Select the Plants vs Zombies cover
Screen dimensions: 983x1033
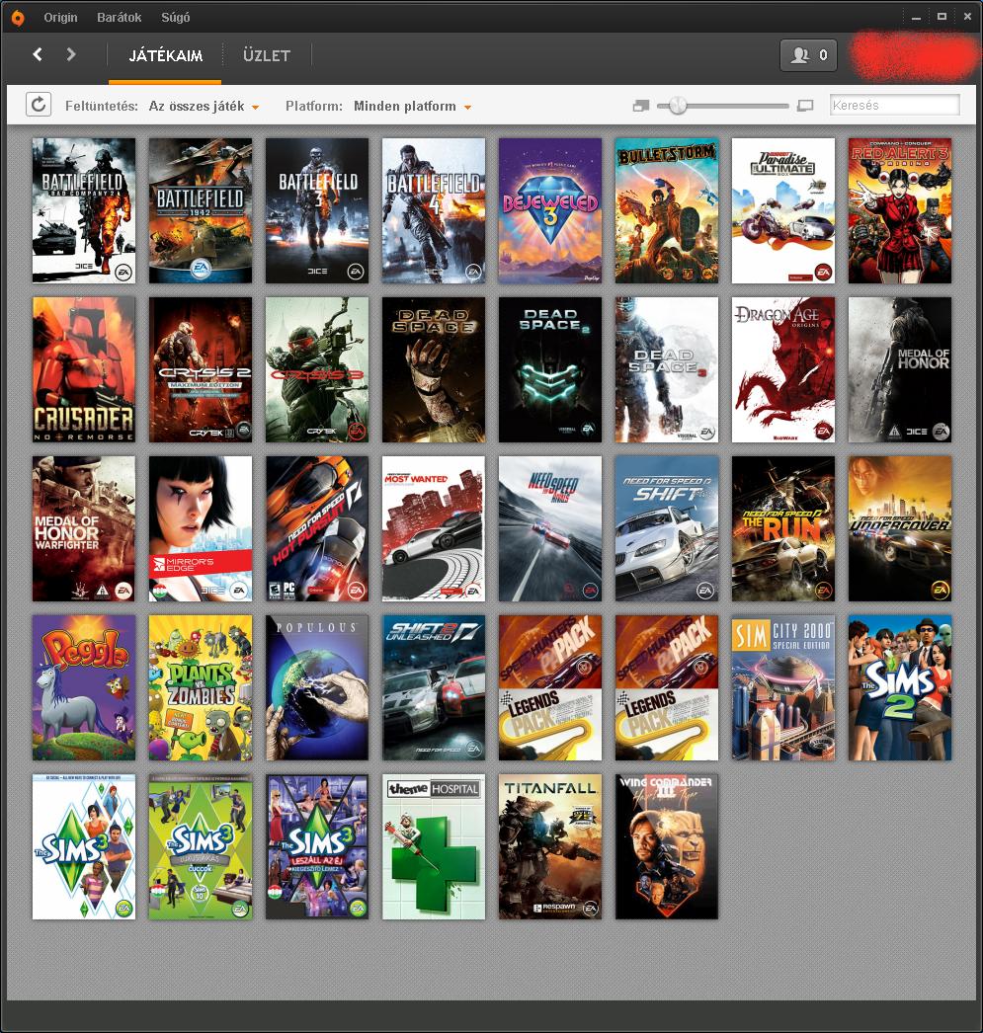201,687
